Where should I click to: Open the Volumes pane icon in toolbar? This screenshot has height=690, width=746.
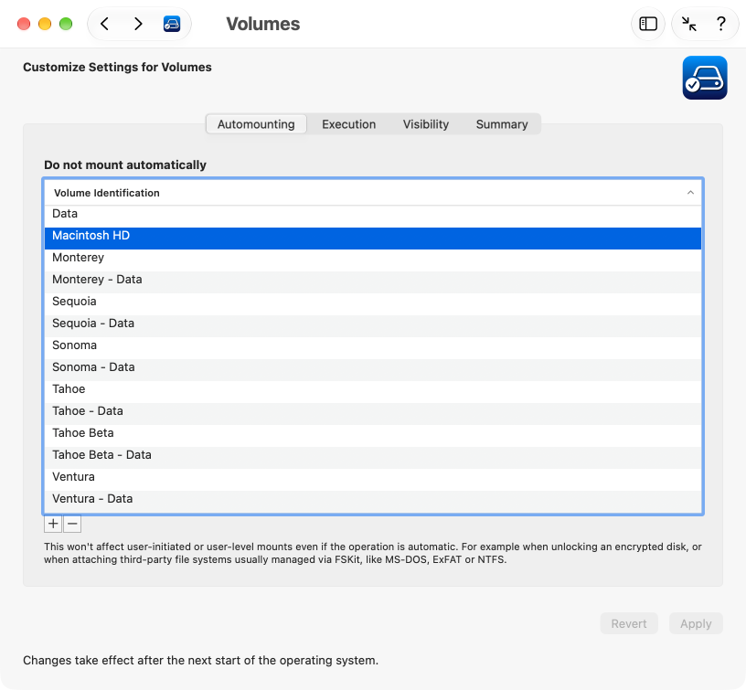coord(172,24)
